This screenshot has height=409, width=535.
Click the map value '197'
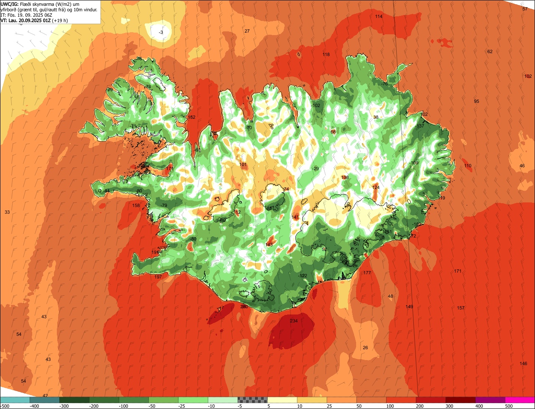pos(158,277)
